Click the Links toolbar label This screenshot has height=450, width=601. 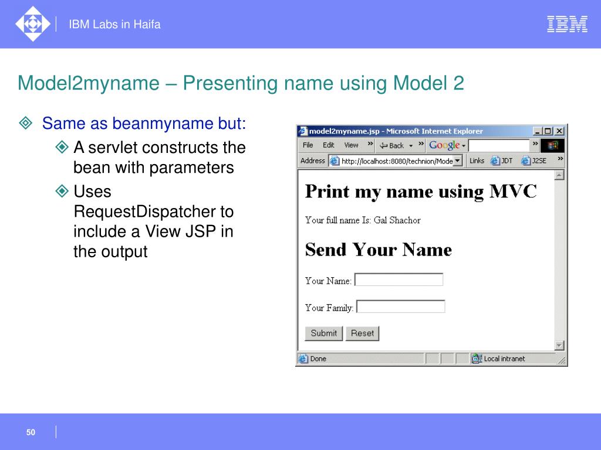(477, 161)
